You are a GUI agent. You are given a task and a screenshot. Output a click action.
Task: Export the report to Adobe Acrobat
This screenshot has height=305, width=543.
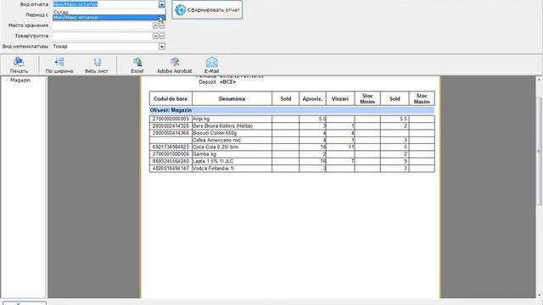point(174,65)
